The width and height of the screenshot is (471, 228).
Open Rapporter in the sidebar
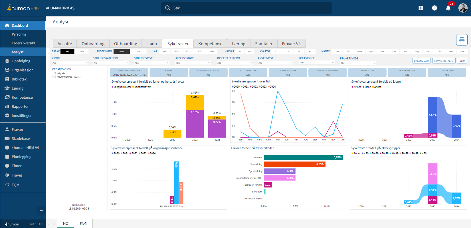coord(20,107)
